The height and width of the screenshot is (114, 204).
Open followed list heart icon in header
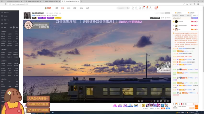click(x=136, y=8)
